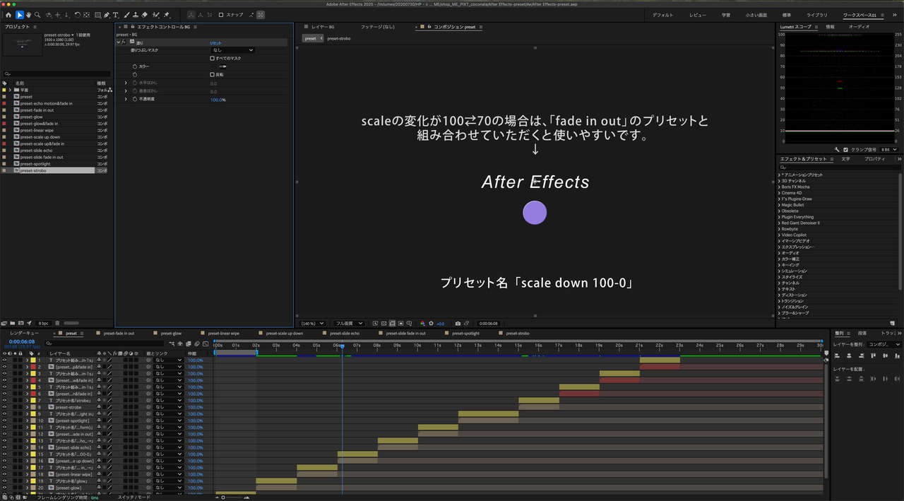Select the Rotation tool
This screenshot has width=904, height=501.
click(76, 15)
